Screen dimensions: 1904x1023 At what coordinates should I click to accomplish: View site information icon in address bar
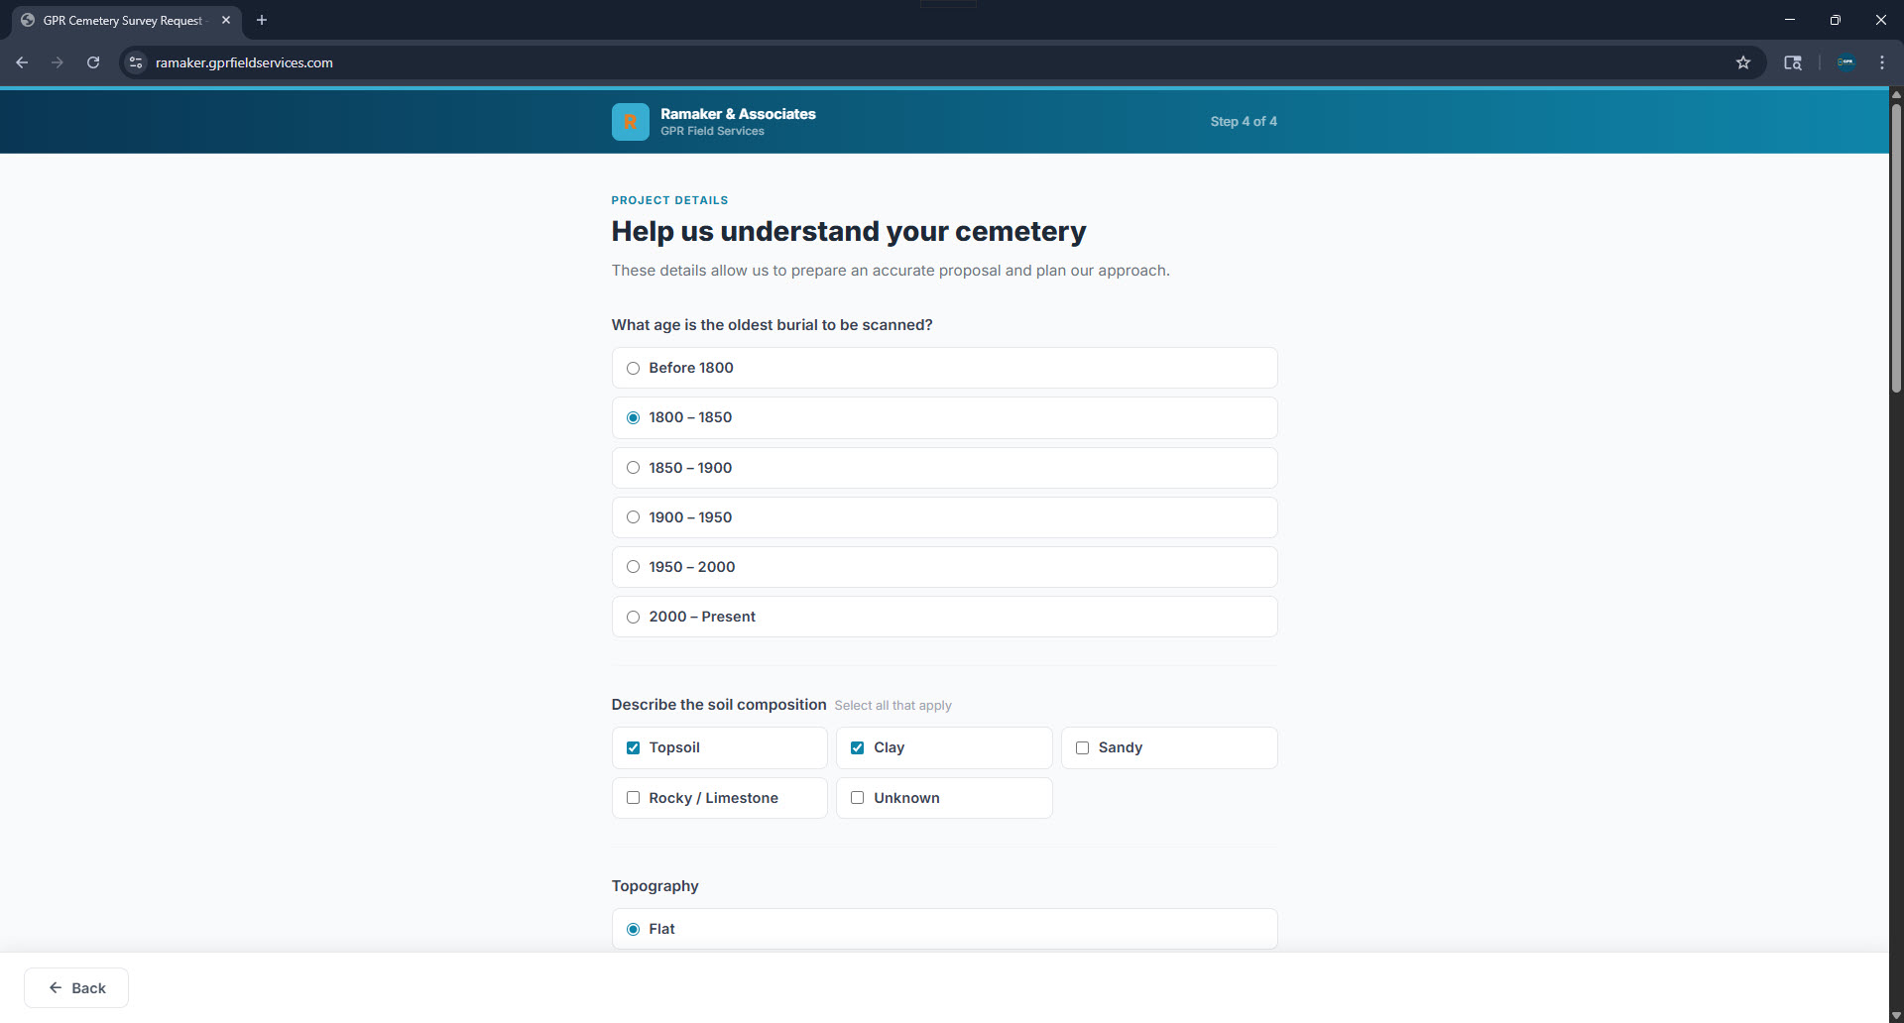136,62
